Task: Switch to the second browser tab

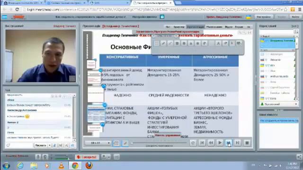Action: (66, 3)
